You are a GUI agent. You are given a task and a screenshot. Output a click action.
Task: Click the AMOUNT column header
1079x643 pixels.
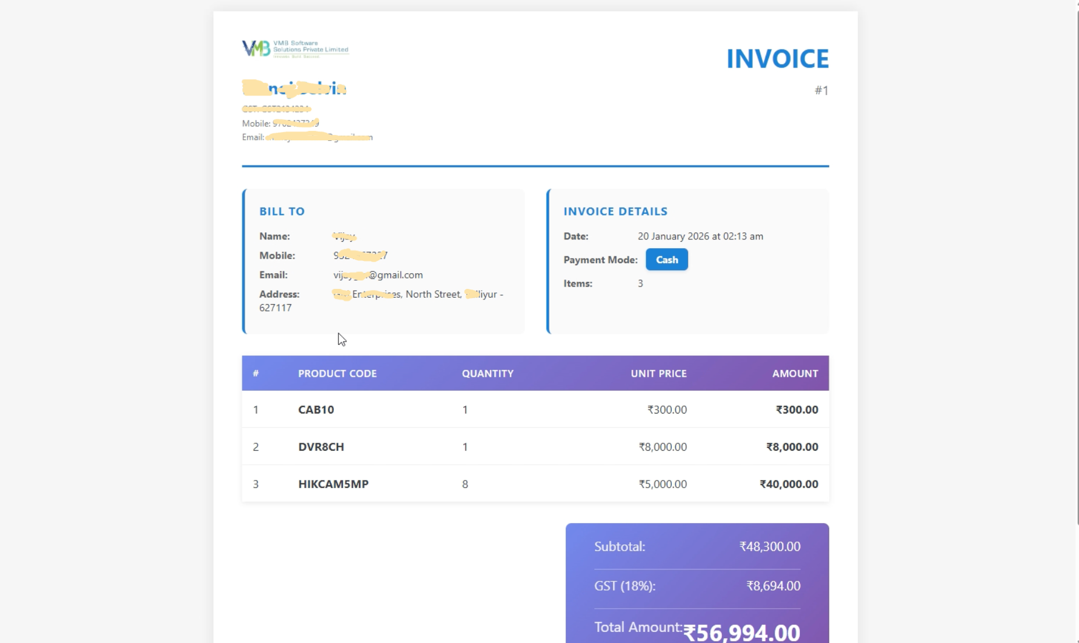(x=795, y=373)
